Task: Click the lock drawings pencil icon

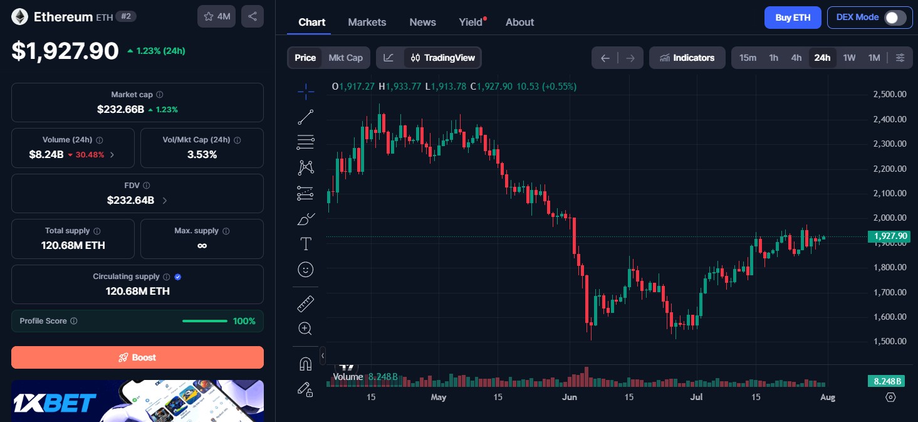Action: click(x=306, y=389)
